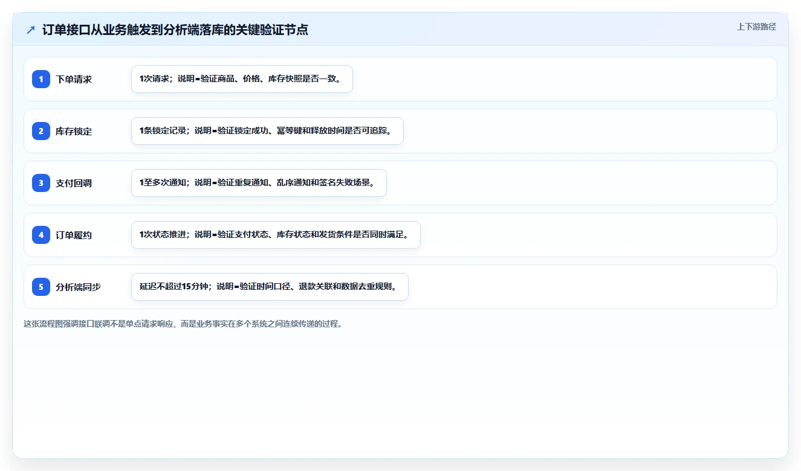Click the 下单请求 step label

[74, 79]
